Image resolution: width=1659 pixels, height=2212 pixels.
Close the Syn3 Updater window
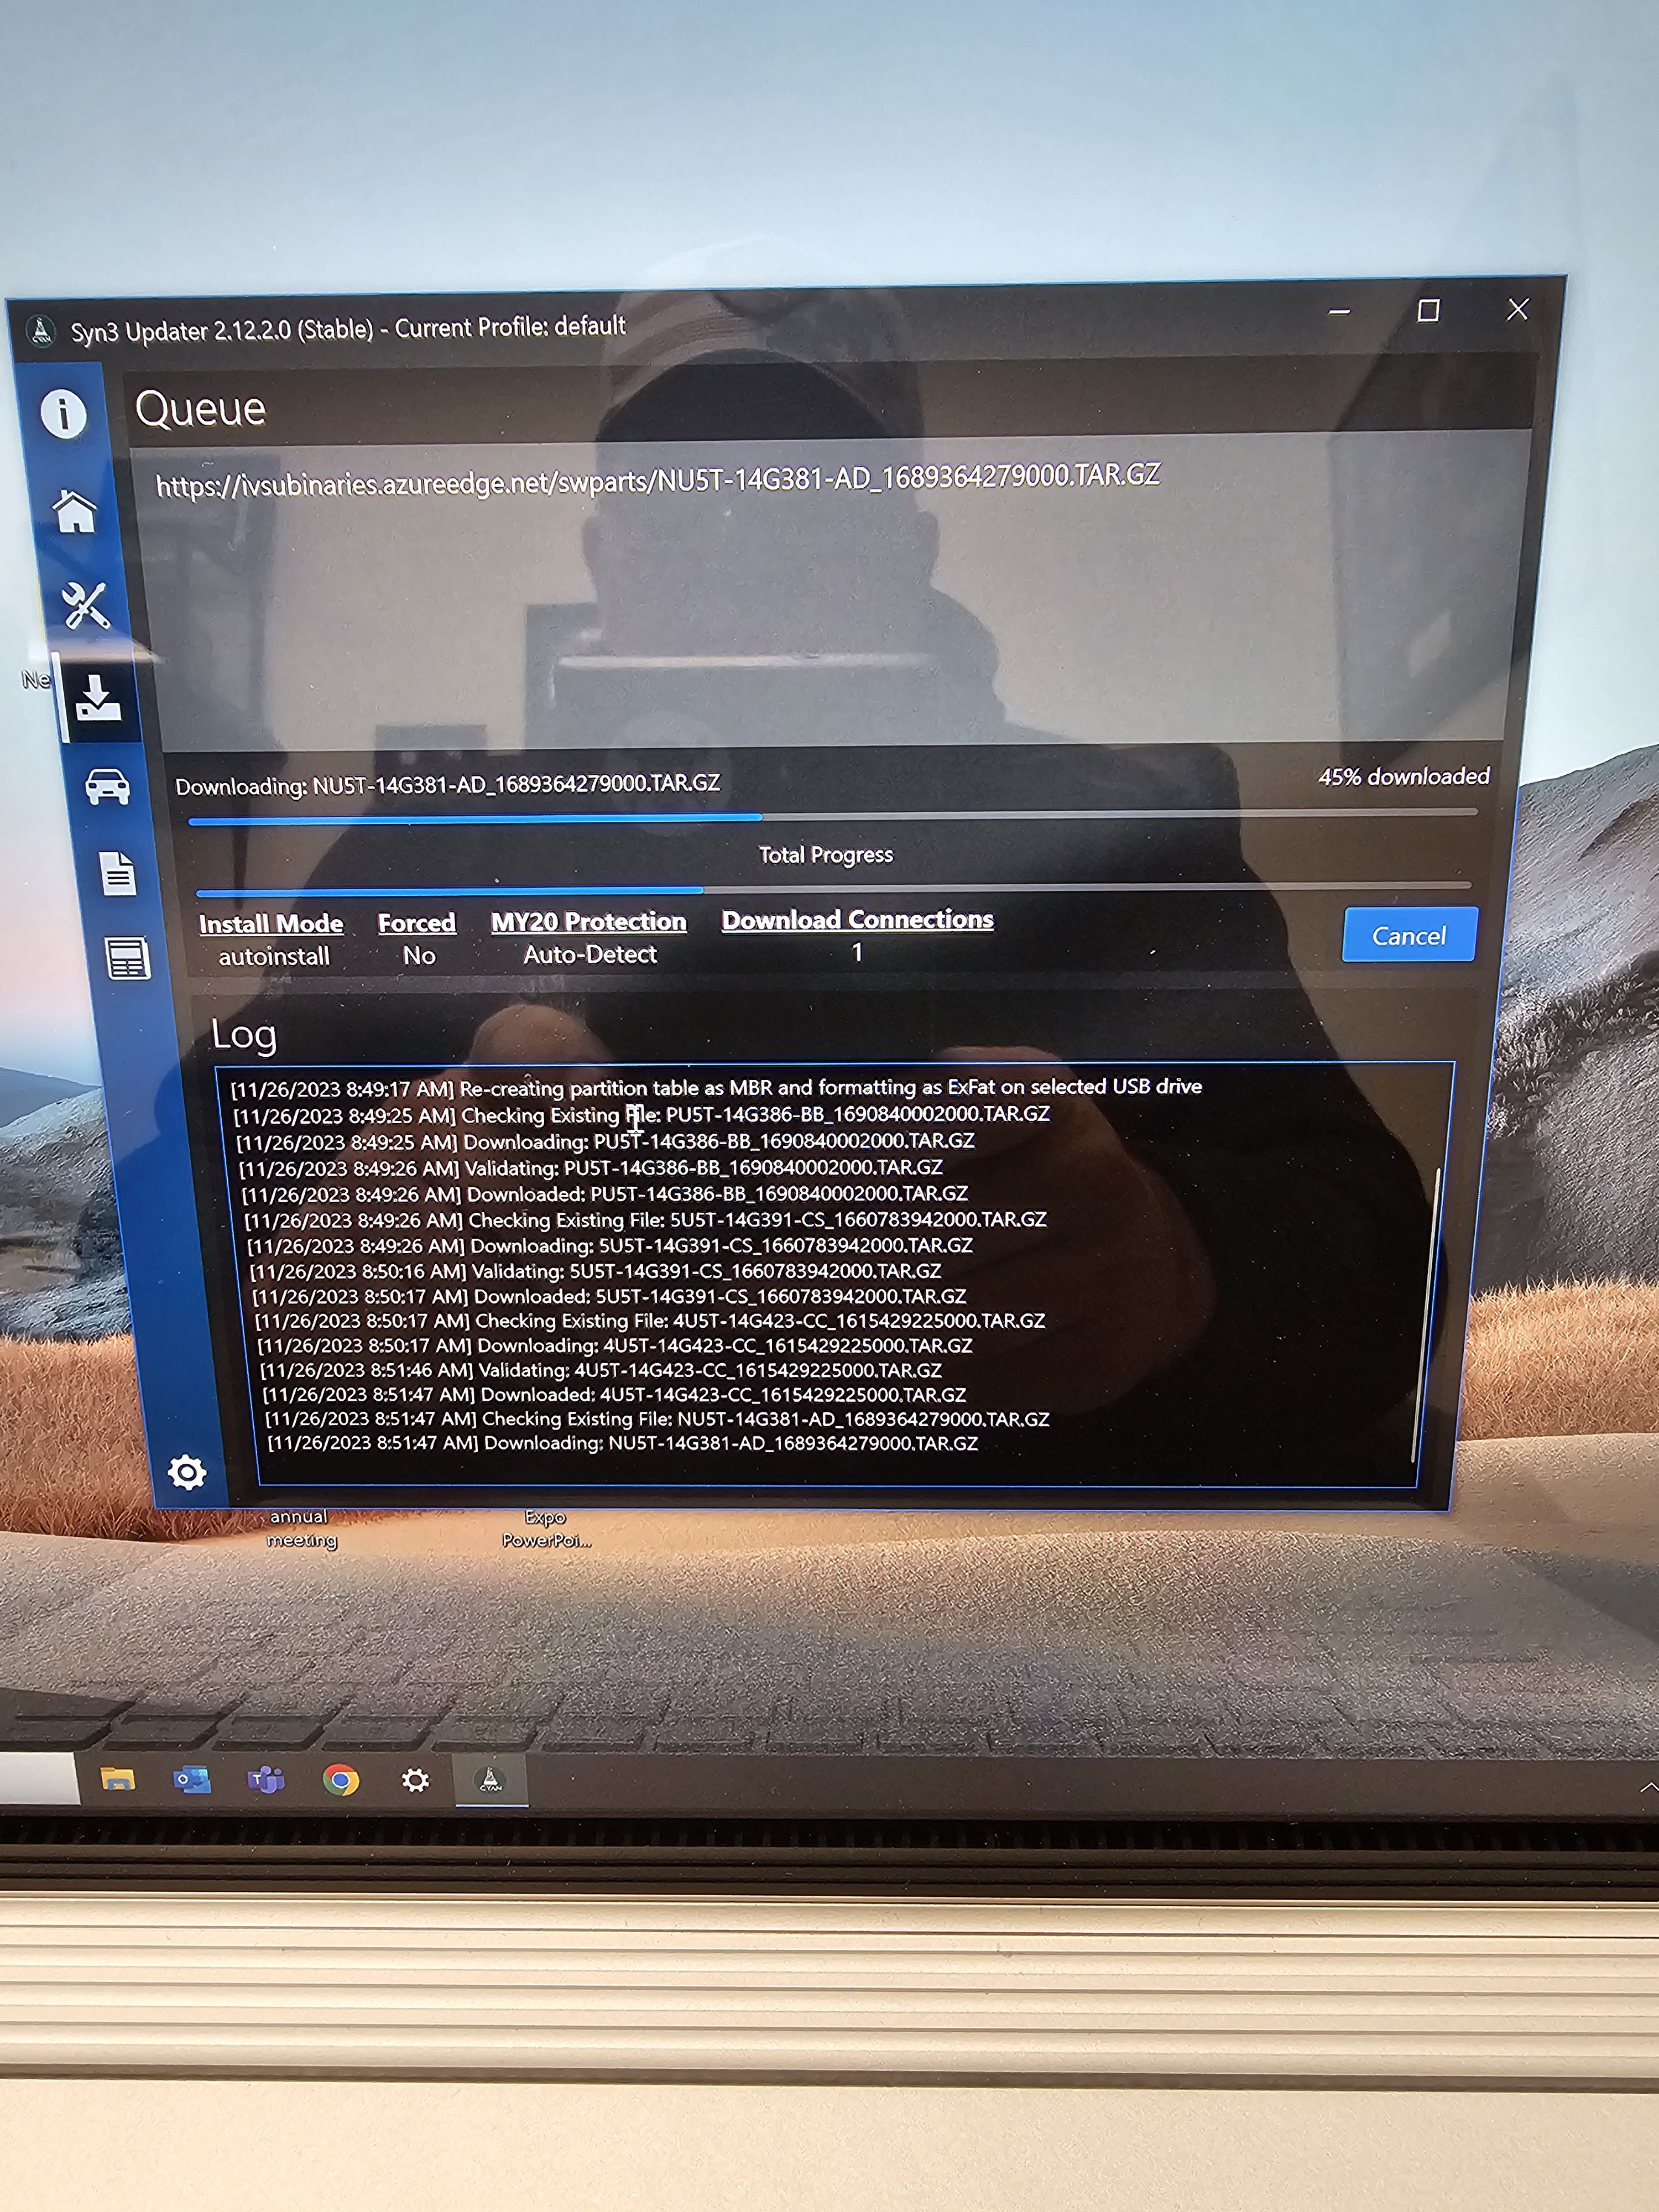(x=1518, y=310)
